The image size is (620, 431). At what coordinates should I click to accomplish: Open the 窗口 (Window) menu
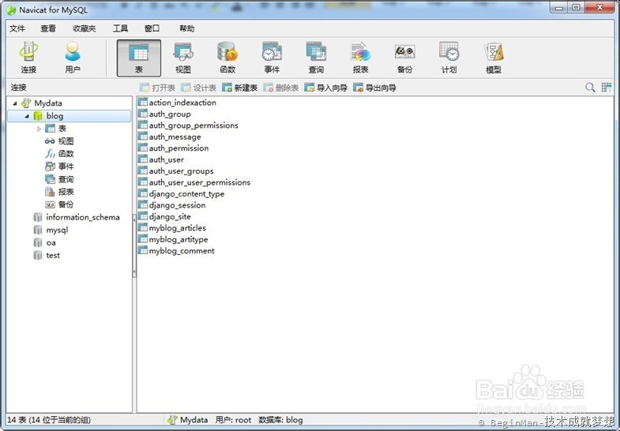[152, 28]
